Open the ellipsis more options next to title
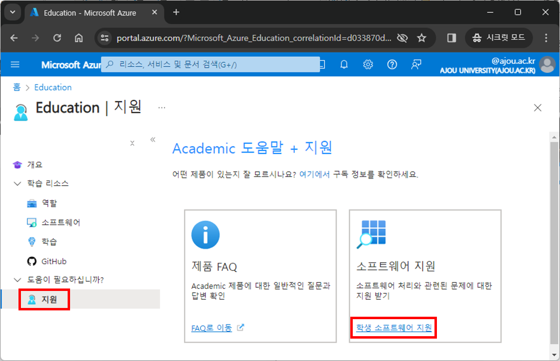 162,108
